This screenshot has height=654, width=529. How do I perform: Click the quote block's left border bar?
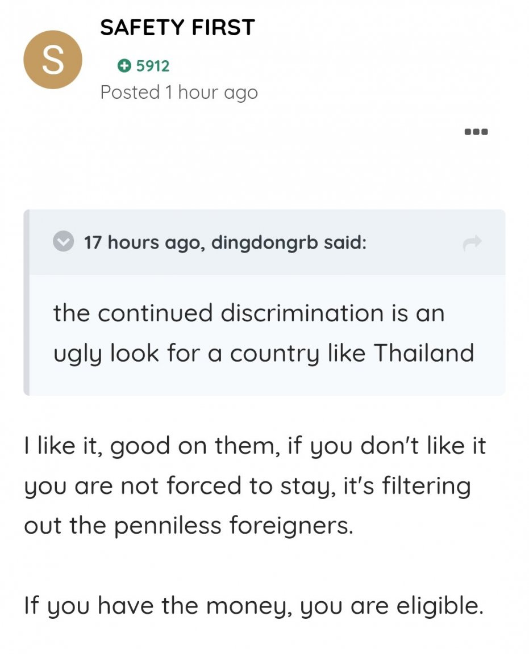(x=26, y=303)
